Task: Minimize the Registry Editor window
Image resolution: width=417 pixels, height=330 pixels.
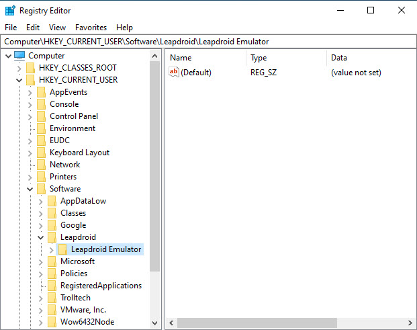Action: point(340,10)
